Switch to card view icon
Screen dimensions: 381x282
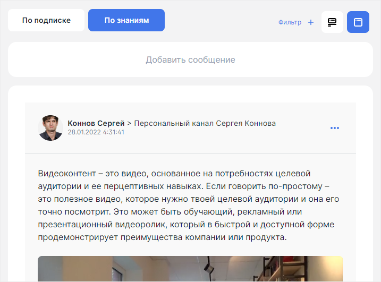pyautogui.click(x=358, y=22)
